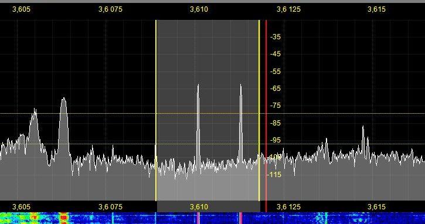The width and height of the screenshot is (425, 224).
Task: Click the highlighted 3,610 label on bottom scale
Action: click(199, 207)
